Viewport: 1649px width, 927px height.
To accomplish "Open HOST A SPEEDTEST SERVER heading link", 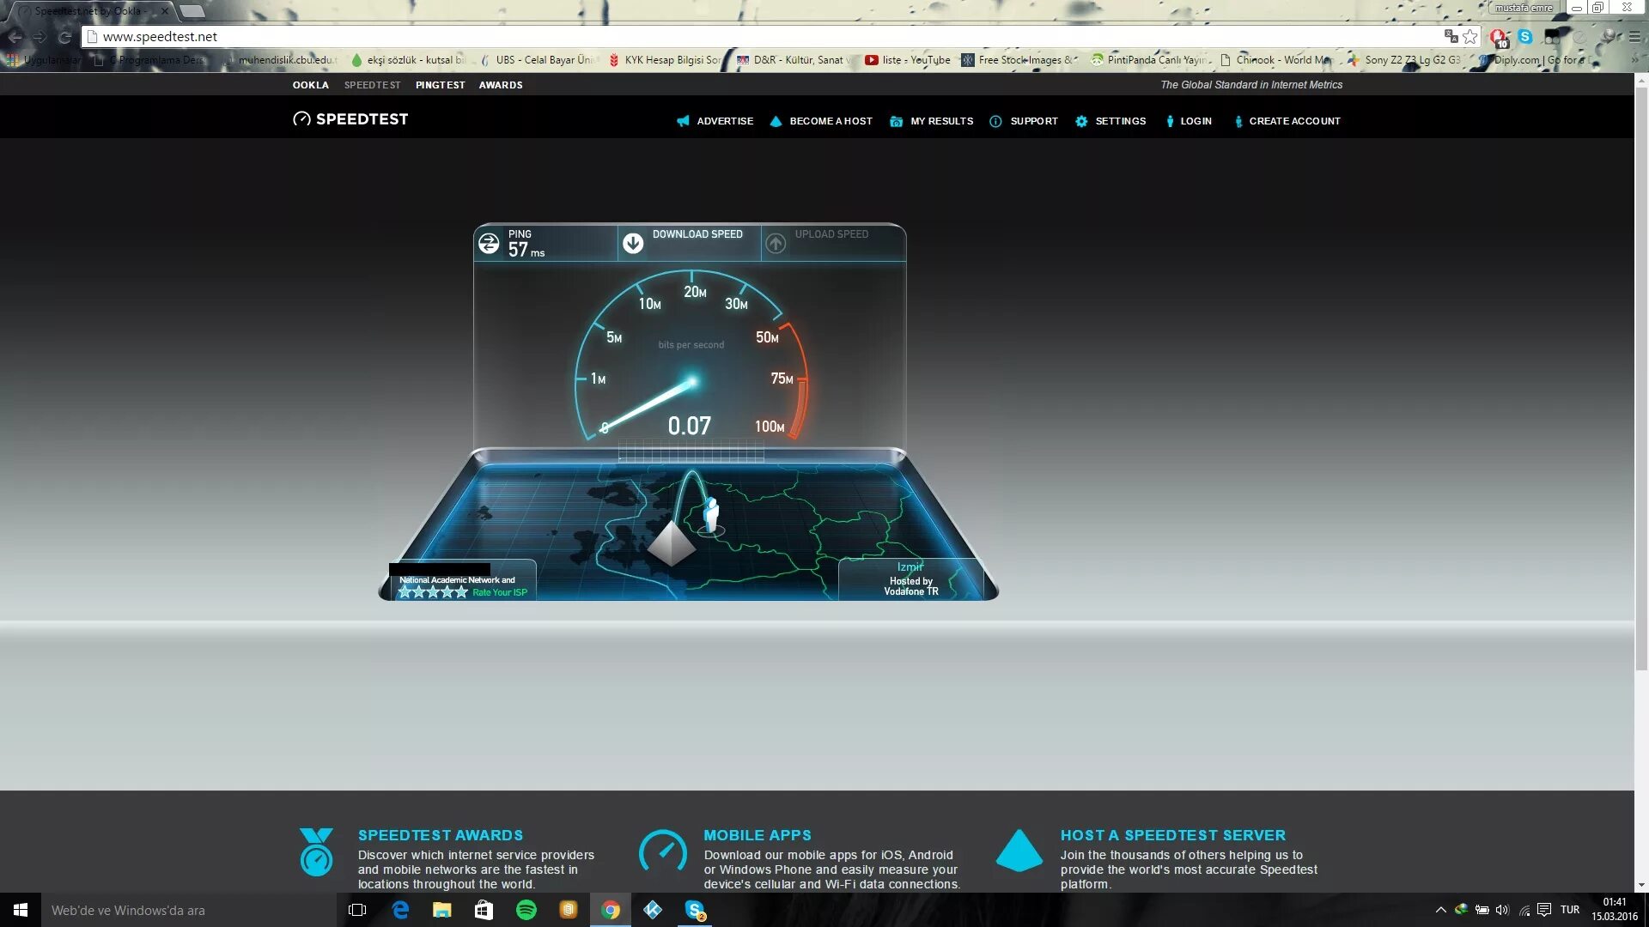I will [1173, 835].
